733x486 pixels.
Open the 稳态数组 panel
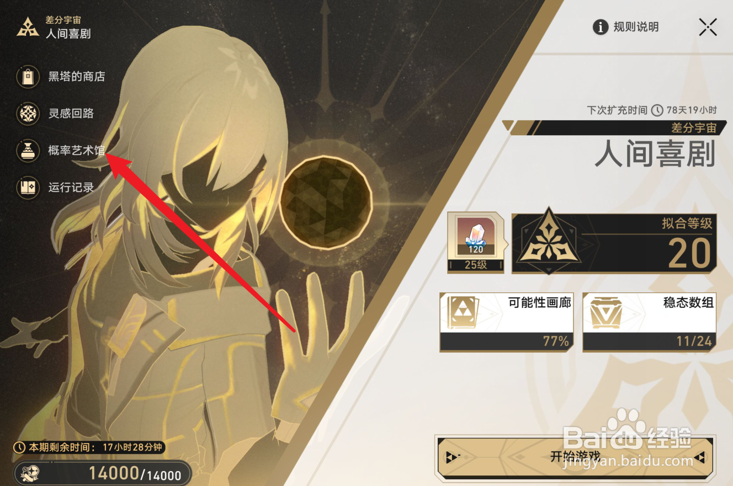click(x=650, y=322)
